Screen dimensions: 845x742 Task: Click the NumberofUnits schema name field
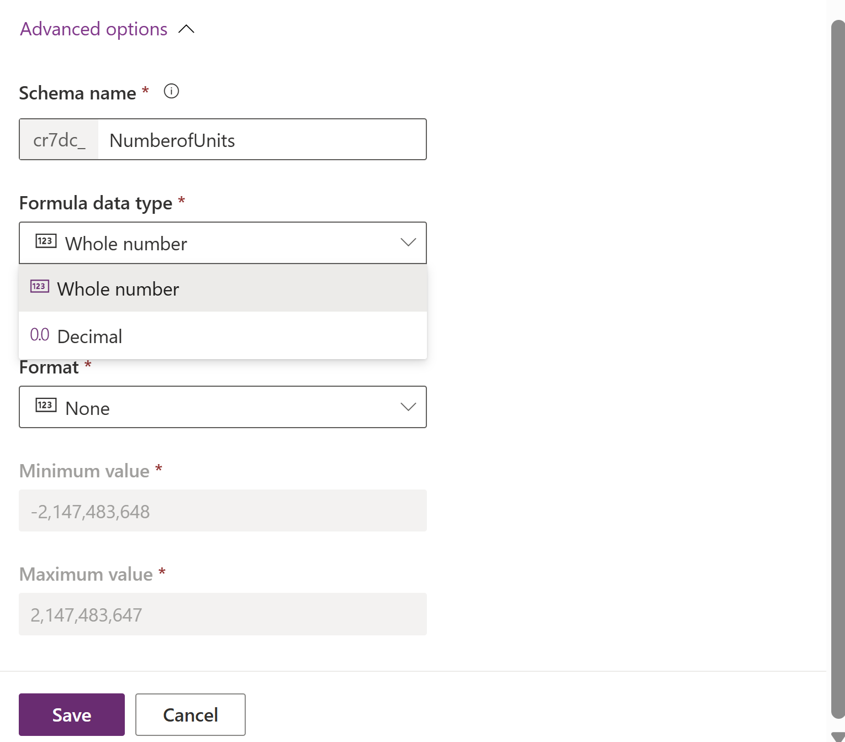point(260,140)
